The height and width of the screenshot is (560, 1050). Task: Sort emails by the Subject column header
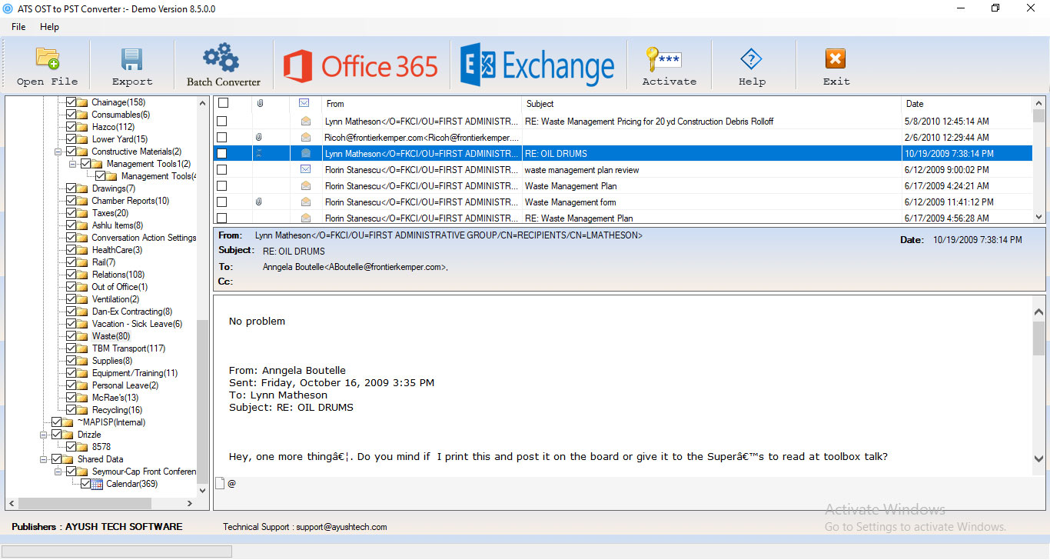[711, 103]
